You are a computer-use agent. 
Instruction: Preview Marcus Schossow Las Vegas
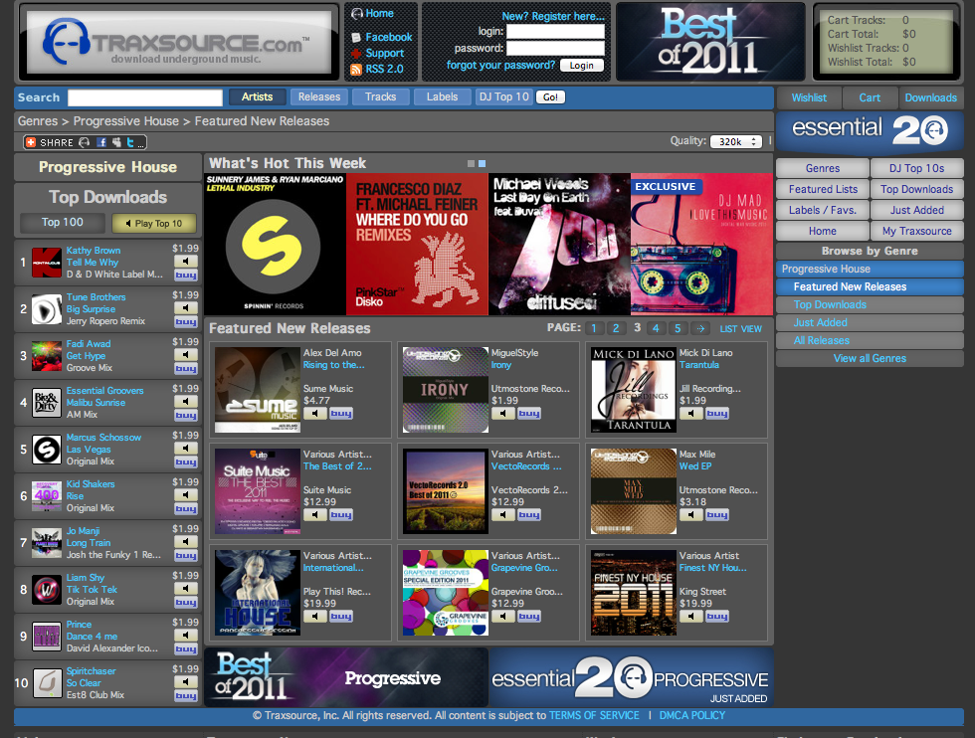click(x=185, y=448)
